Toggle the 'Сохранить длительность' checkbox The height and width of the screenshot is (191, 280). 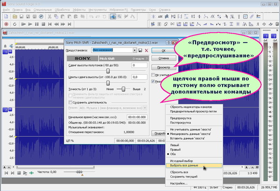tap(70, 102)
